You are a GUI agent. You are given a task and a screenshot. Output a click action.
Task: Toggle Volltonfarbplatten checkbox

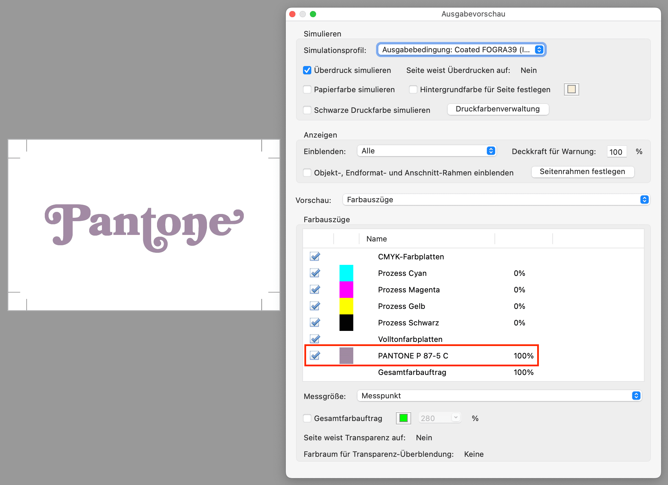(x=315, y=339)
